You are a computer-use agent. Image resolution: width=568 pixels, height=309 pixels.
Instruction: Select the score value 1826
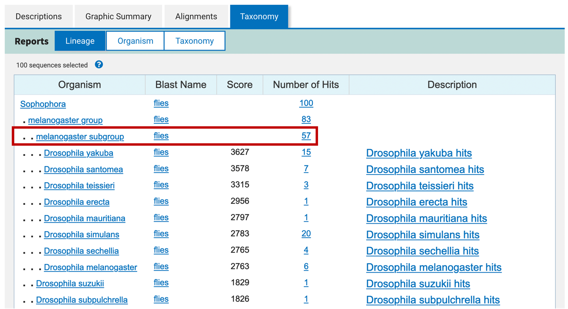pyautogui.click(x=240, y=299)
